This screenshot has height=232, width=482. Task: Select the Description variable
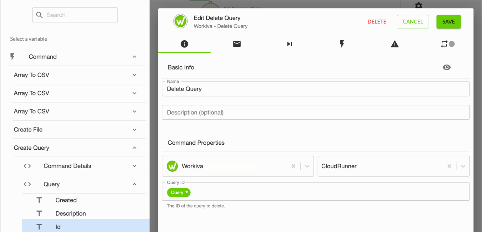pos(71,213)
